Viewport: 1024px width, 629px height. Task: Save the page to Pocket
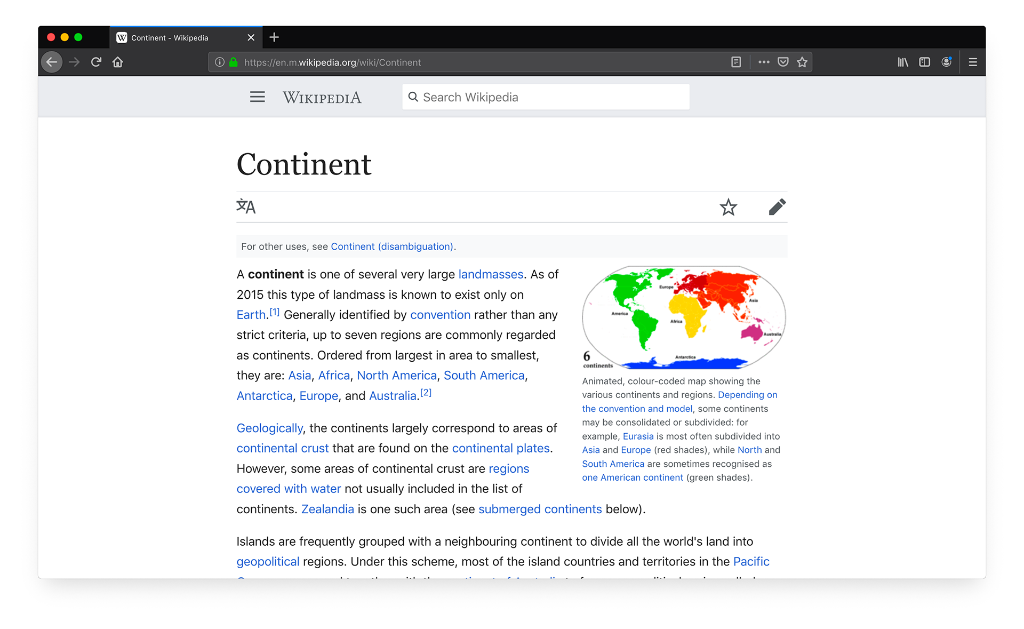click(x=782, y=62)
